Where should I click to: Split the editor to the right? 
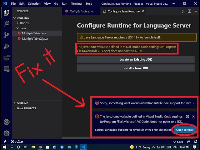pyautogui.click(x=189, y=11)
